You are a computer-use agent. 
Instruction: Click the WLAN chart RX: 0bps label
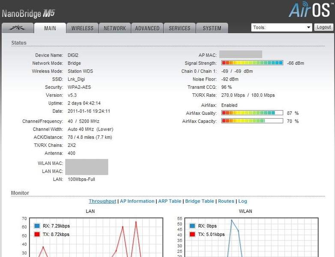click(207, 226)
